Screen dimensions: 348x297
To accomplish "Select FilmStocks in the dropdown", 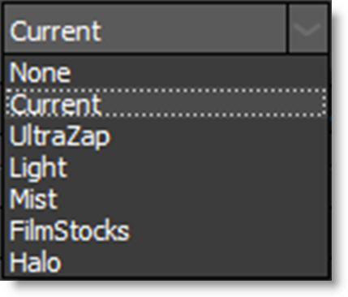I will coord(165,231).
